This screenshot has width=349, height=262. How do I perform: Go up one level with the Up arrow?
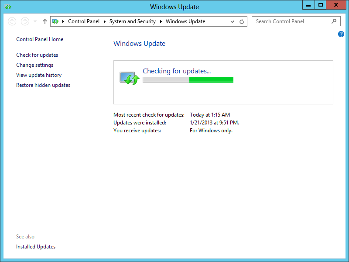pos(44,21)
